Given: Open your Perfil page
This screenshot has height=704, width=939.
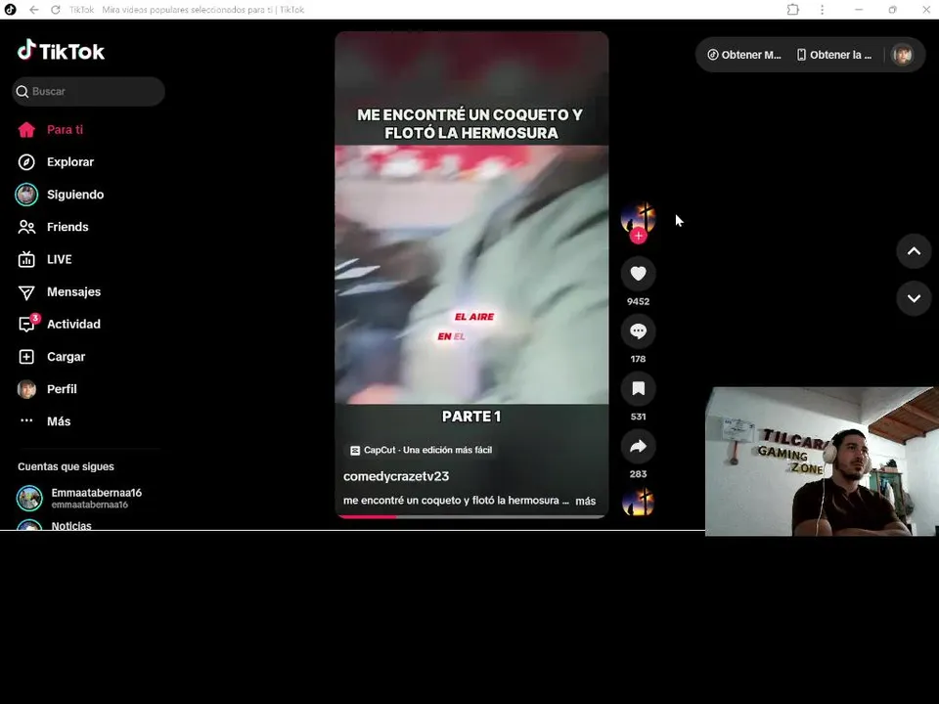Looking at the screenshot, I should [x=47, y=389].
